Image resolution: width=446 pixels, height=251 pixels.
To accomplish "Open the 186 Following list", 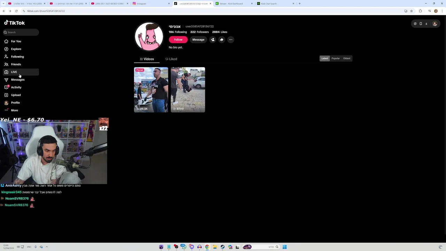I will 178,32.
